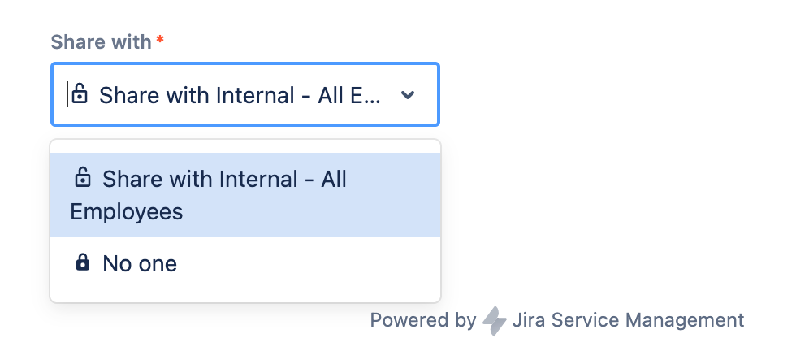Click the 'Share with' field label
Screen dimensions: 796x351
tap(101, 41)
